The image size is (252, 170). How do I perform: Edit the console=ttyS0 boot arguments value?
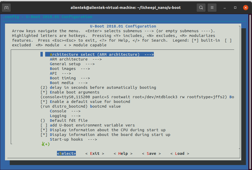(x=137, y=97)
